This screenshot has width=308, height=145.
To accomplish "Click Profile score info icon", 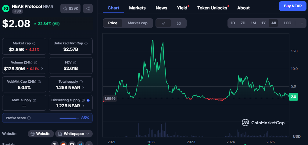I will pyautogui.click(x=29, y=118).
